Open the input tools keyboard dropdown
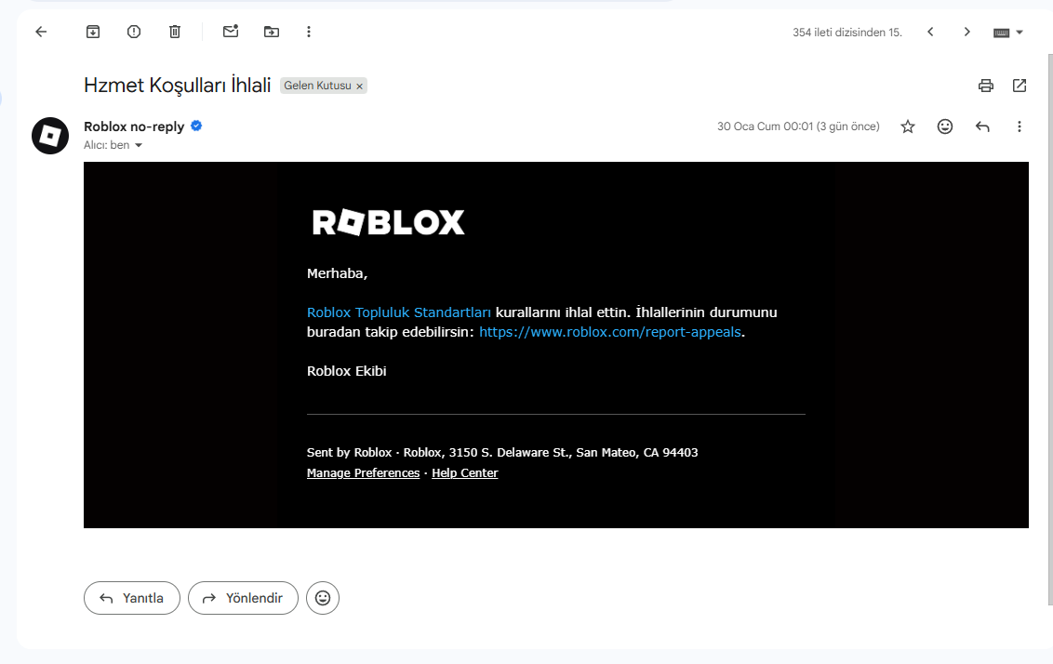This screenshot has width=1053, height=664. coord(1008,33)
